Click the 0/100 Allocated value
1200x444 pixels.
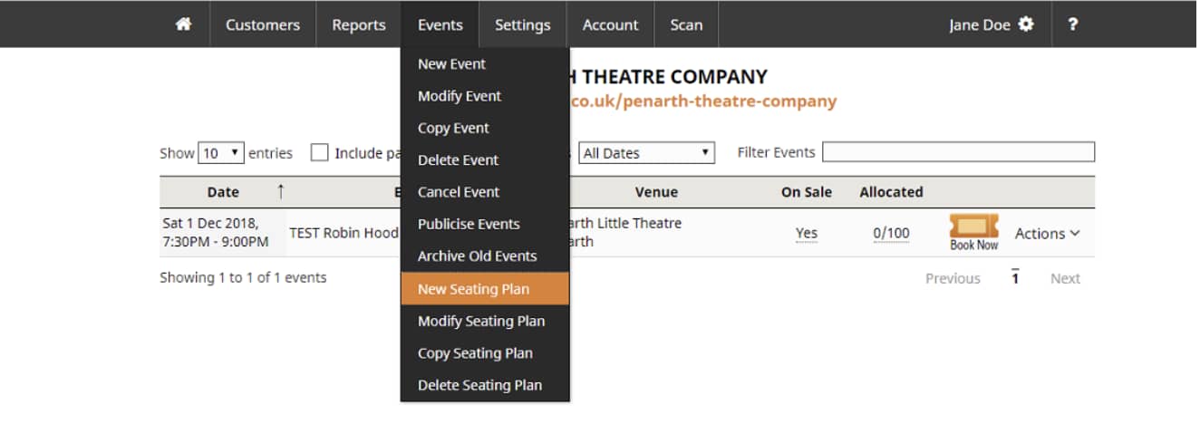pos(891,234)
